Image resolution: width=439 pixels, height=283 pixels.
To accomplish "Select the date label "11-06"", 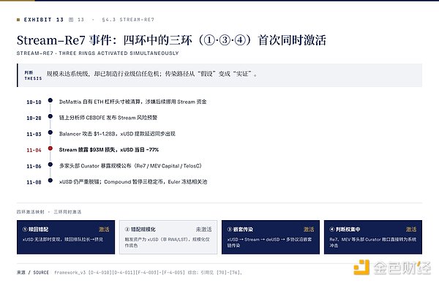I will click(34, 166).
